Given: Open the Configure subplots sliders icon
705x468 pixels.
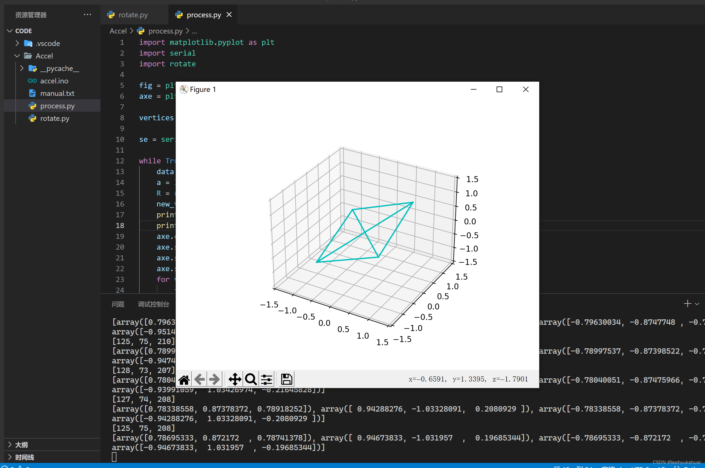Looking at the screenshot, I should 266,380.
